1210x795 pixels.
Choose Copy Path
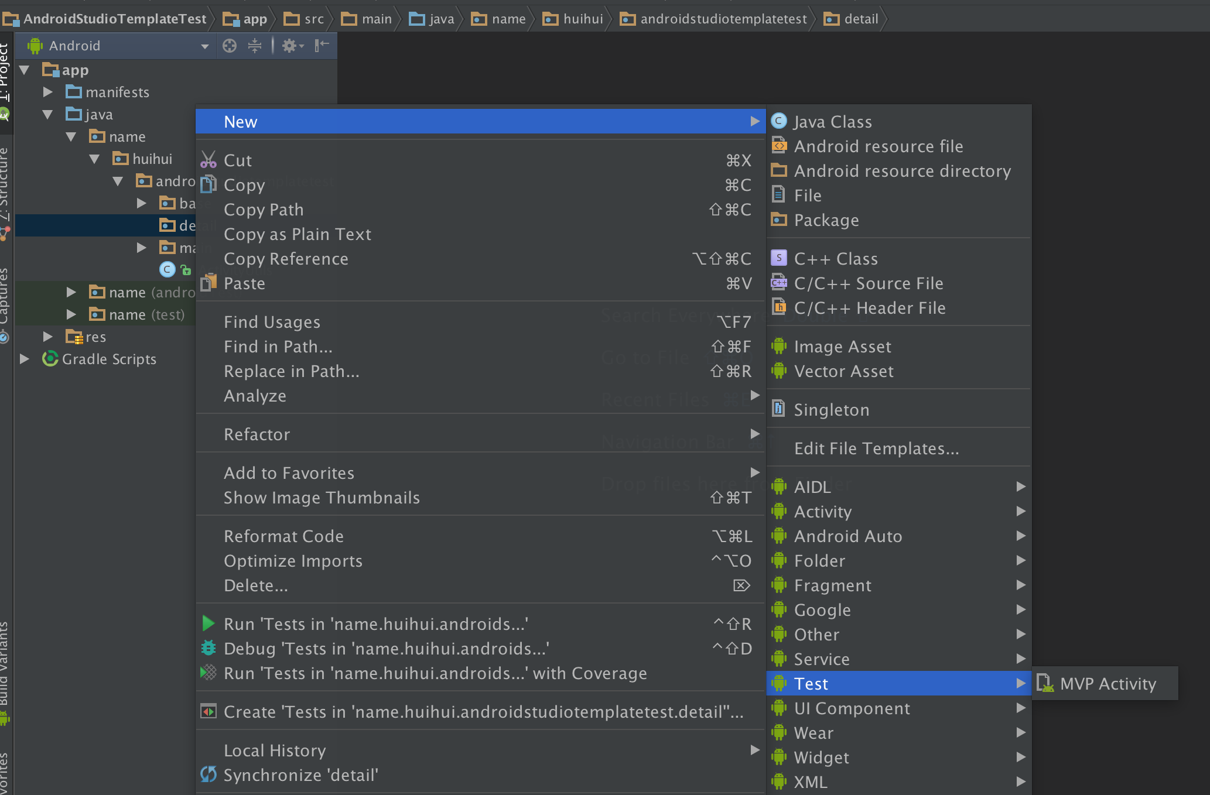tap(480, 210)
